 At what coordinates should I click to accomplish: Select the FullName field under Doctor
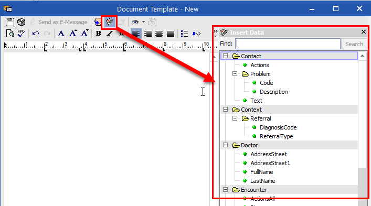pyautogui.click(x=261, y=172)
